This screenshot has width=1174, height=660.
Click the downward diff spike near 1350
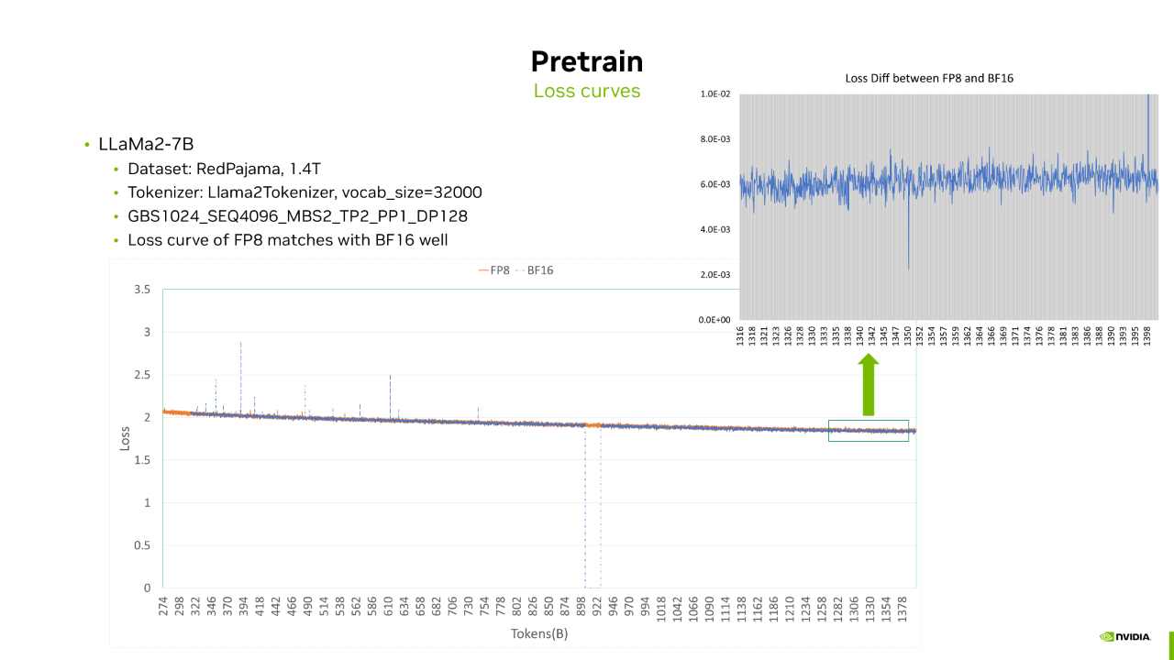[x=908, y=229]
